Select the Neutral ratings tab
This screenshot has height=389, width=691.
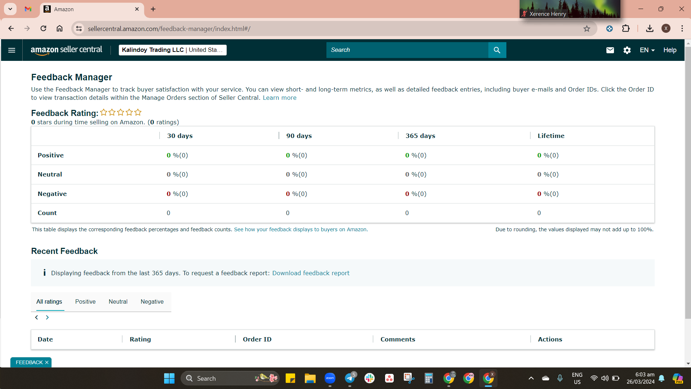pos(118,302)
